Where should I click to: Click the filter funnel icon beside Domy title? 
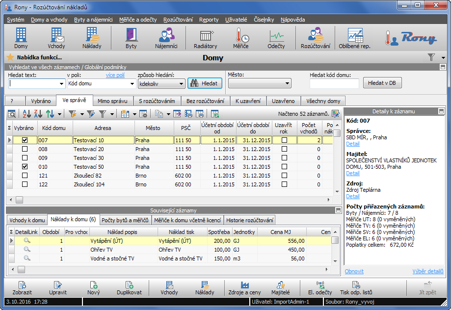coord(431,57)
